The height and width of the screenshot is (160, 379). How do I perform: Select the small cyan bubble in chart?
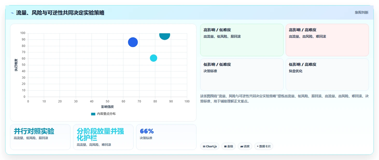pyautogui.click(x=153, y=58)
